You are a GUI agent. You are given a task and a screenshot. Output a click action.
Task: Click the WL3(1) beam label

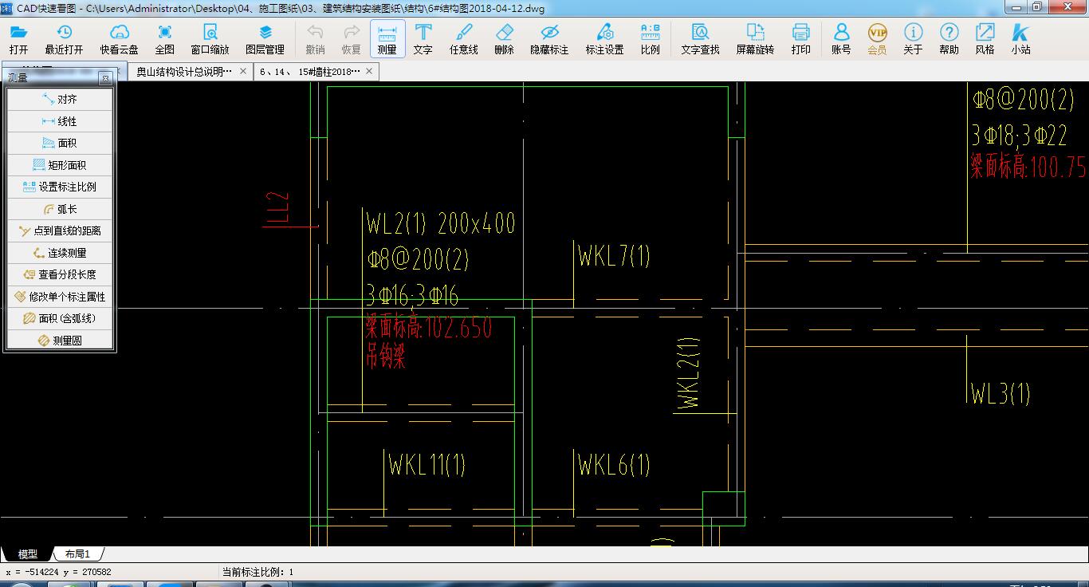[x=1001, y=393]
